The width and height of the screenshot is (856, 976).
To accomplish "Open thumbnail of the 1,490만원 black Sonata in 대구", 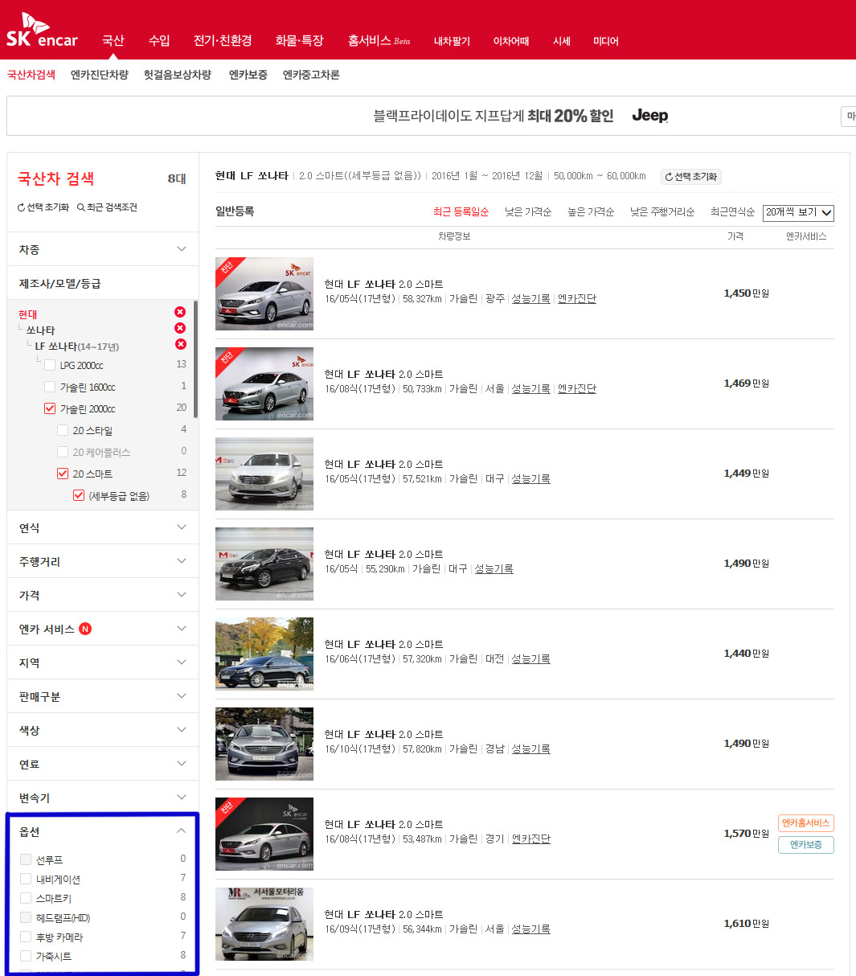I will click(264, 564).
